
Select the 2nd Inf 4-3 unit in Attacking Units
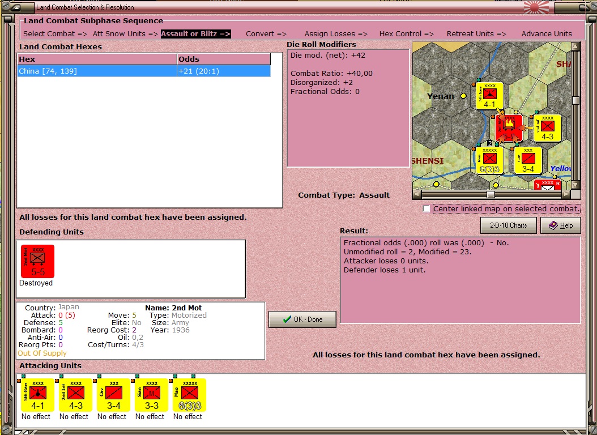[75, 395]
